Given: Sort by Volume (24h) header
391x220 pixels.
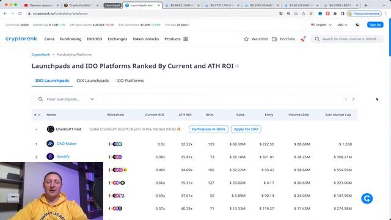Looking at the screenshot, I should click(x=299, y=115).
